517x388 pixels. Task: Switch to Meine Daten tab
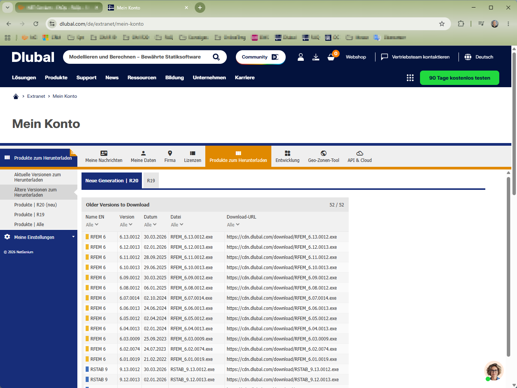pos(143,157)
